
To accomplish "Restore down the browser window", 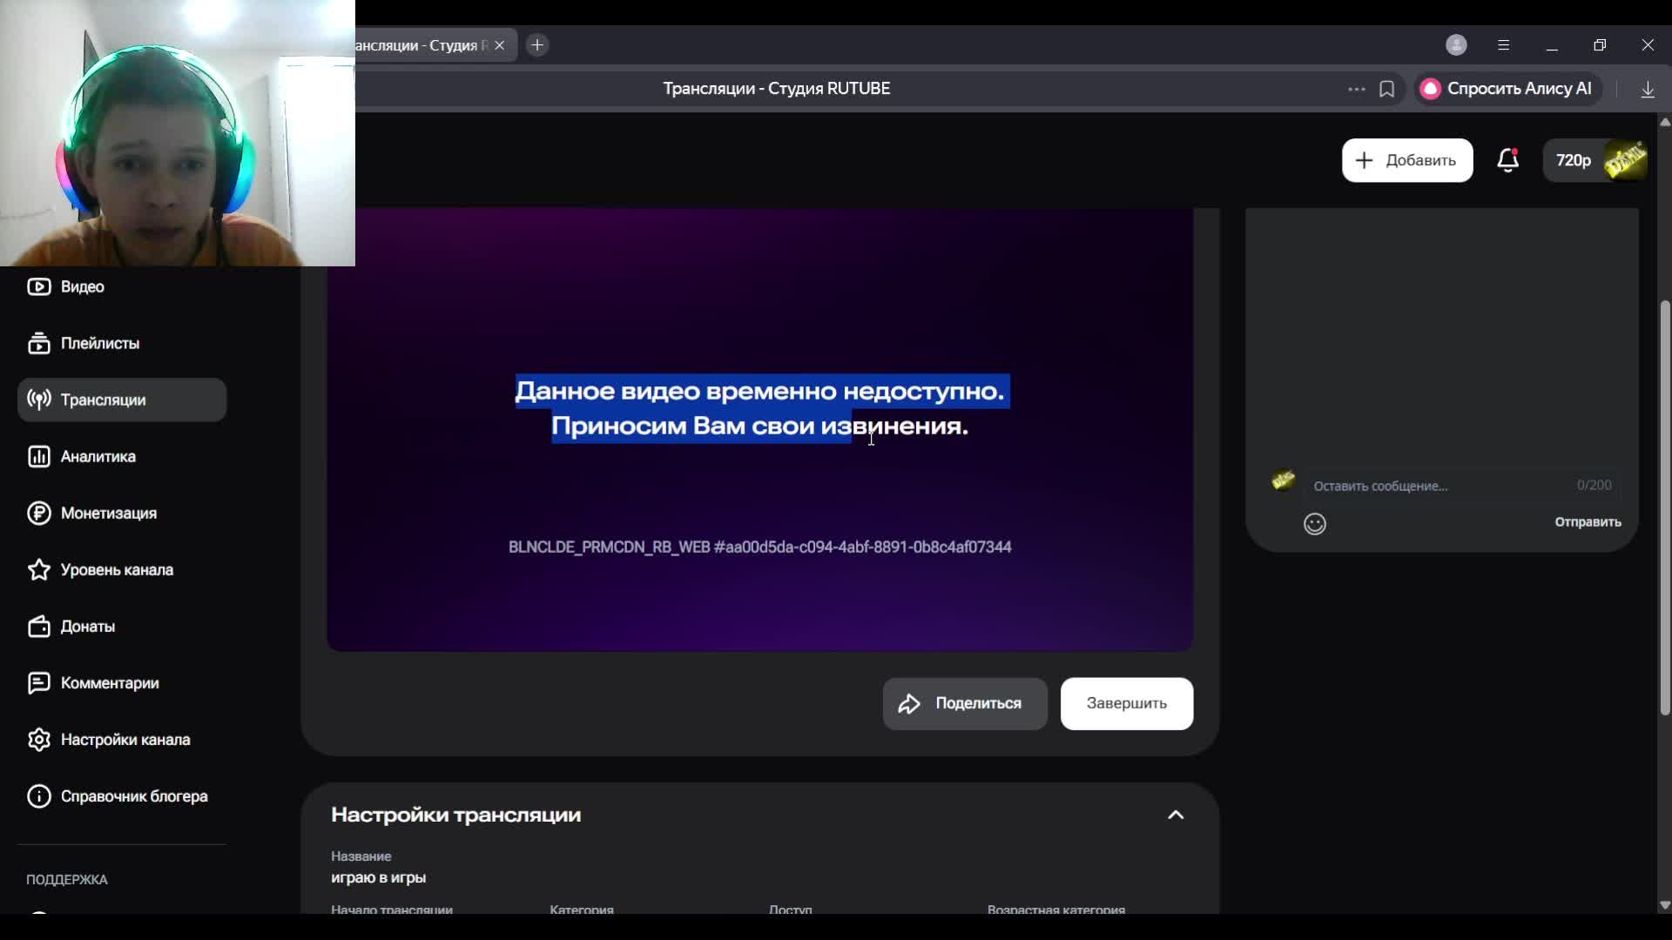I will point(1600,45).
